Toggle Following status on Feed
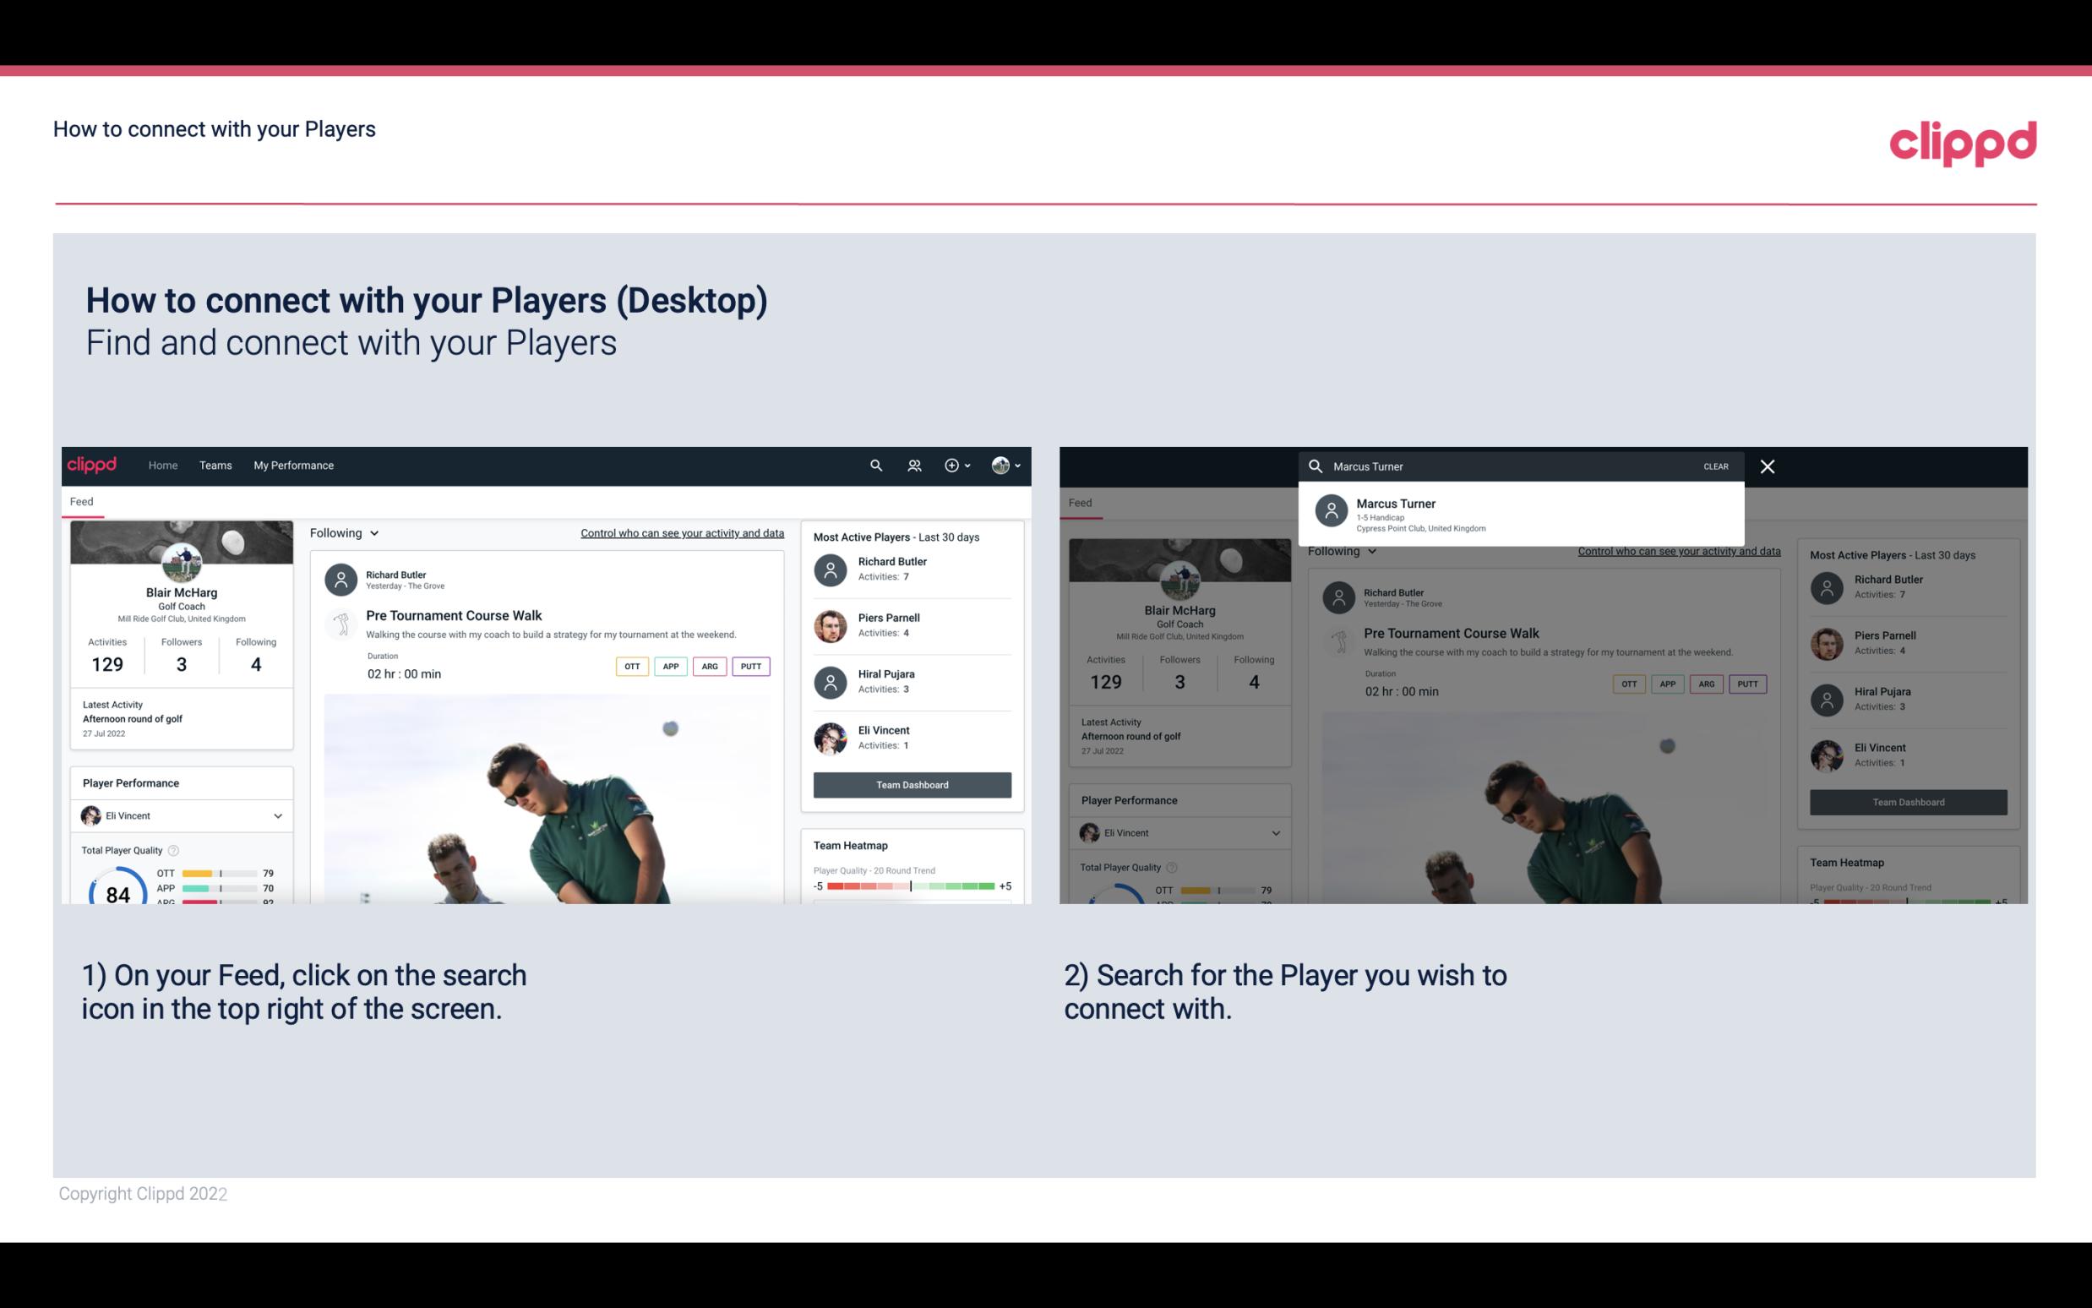 343,532
